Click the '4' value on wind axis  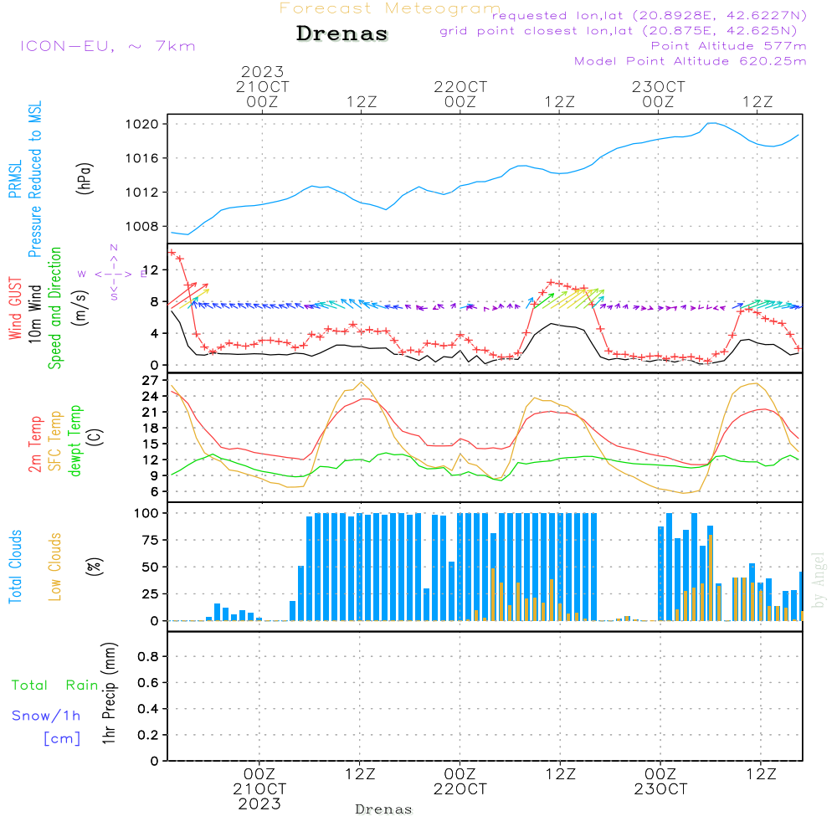click(x=154, y=334)
